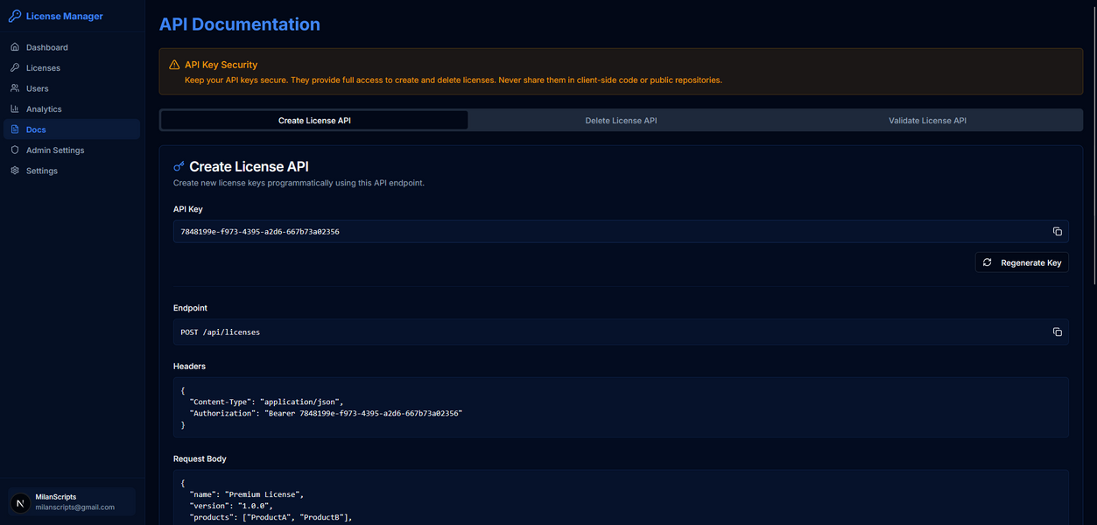Click the Admin Settings shield icon
Screen dimensions: 1097x525
click(x=15, y=150)
